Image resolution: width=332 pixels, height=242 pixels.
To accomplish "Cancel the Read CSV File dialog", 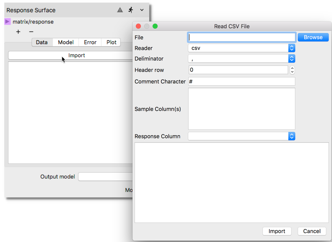I will tap(312, 231).
